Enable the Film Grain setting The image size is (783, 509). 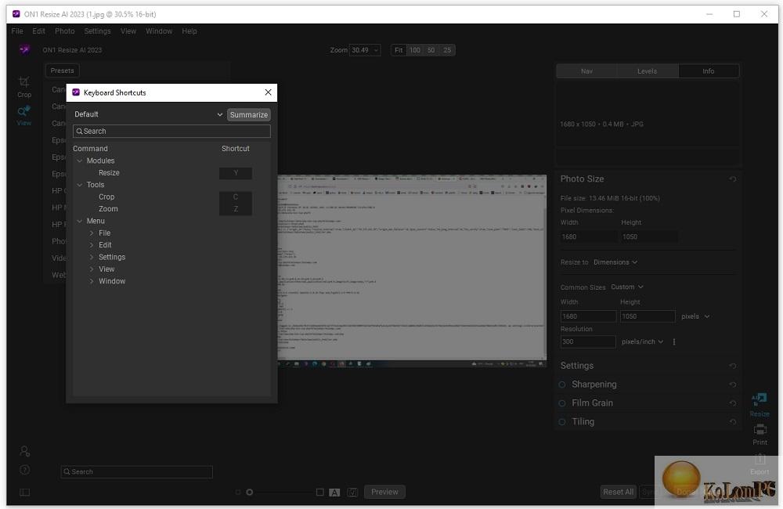point(562,403)
